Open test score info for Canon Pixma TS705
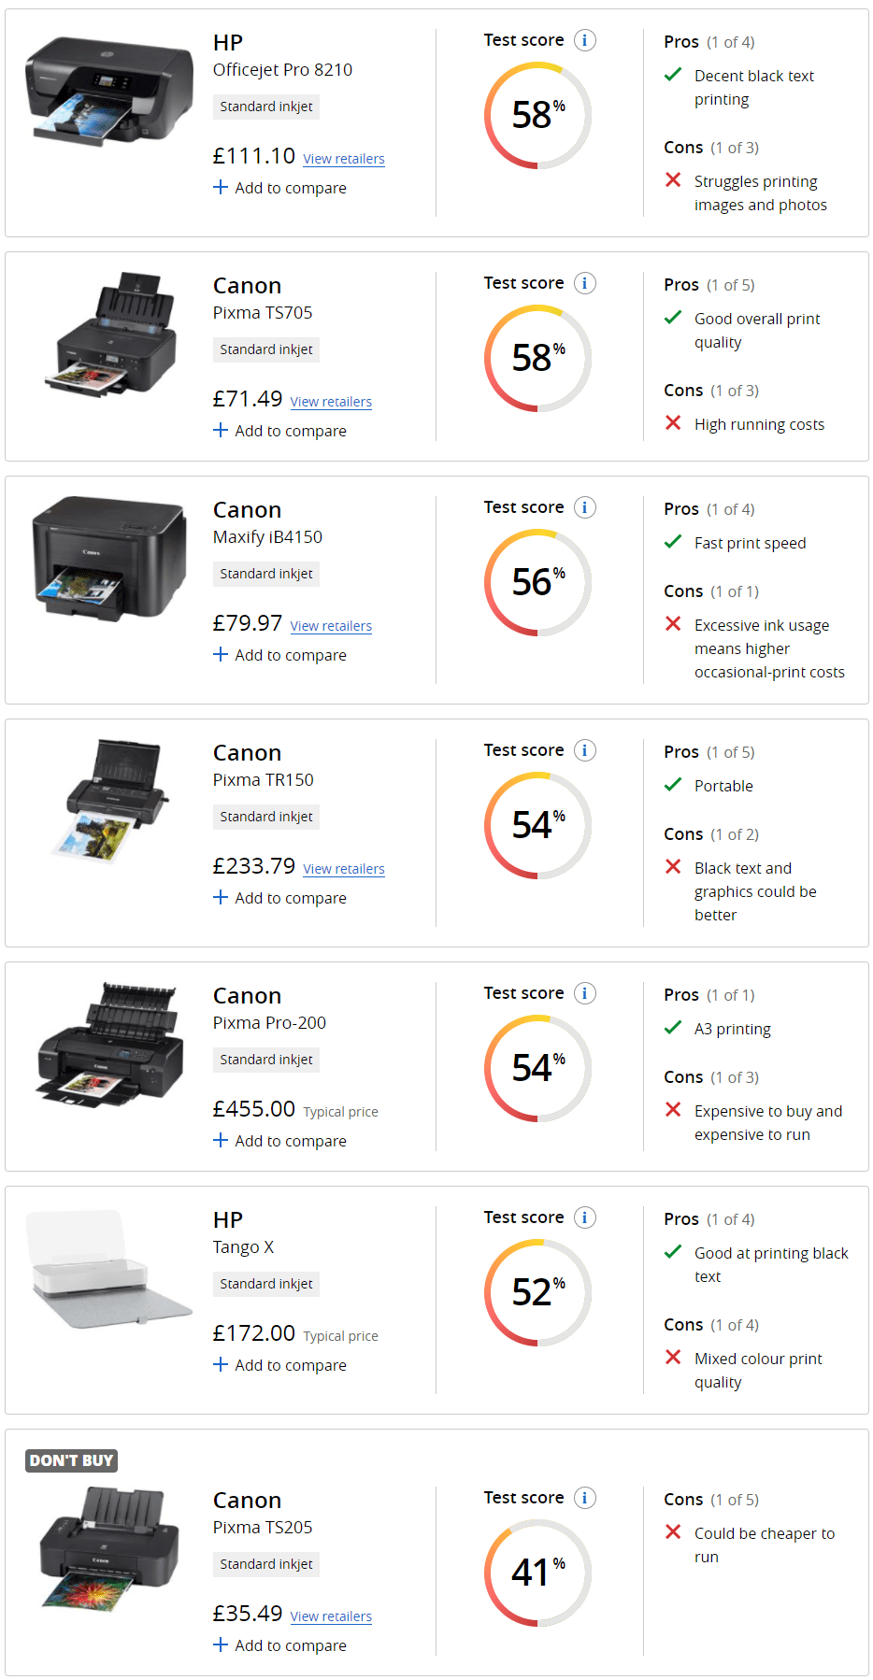The image size is (873, 1680). (585, 283)
